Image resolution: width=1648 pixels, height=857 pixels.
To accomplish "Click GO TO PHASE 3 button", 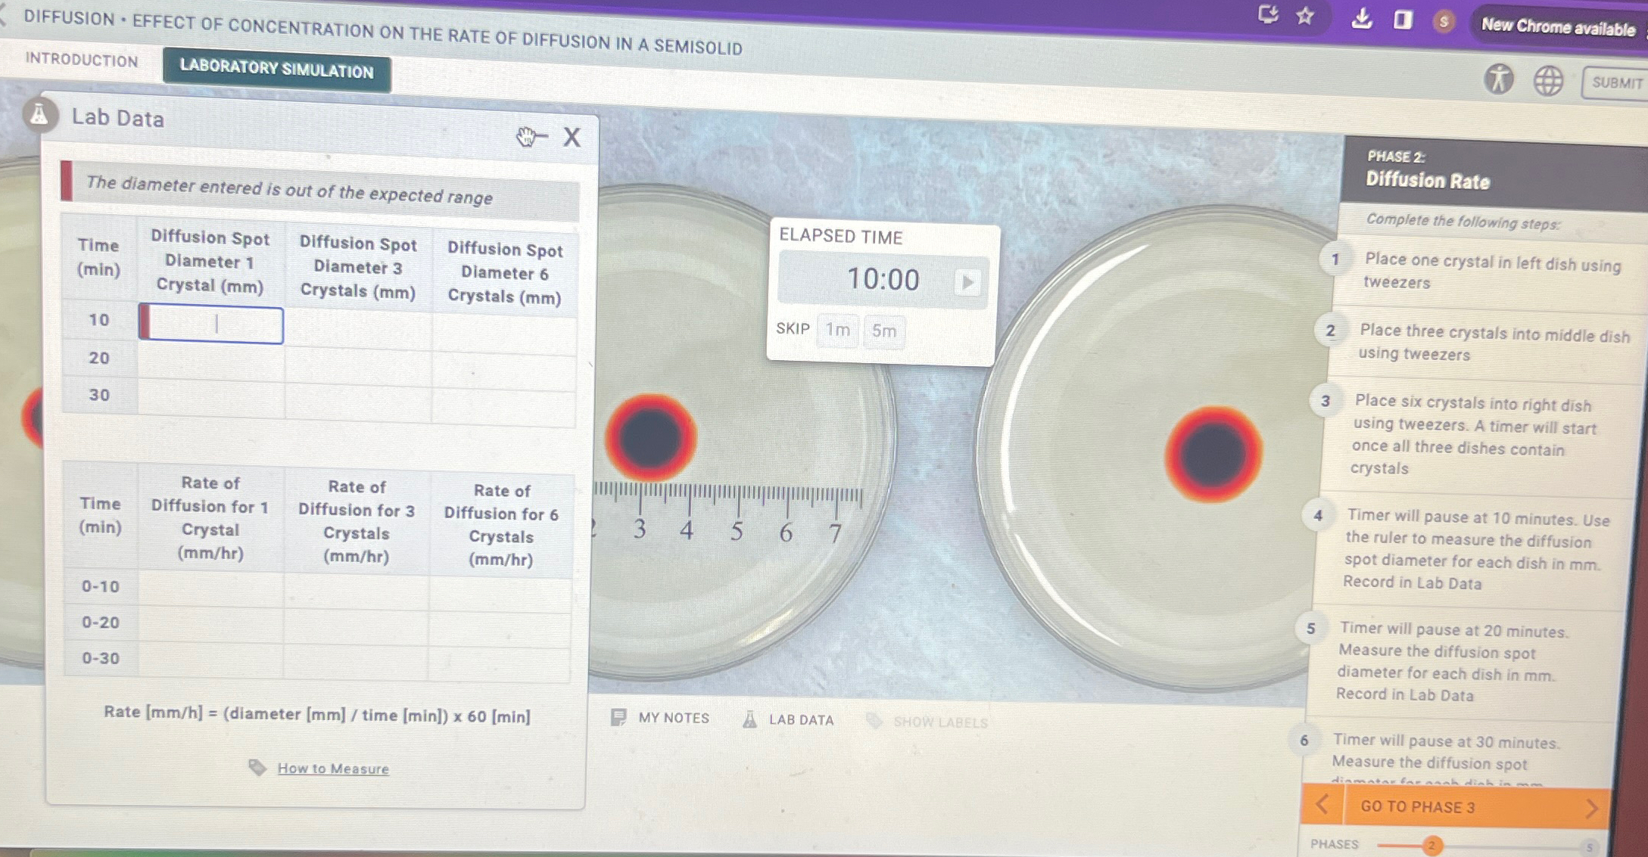I will click(x=1418, y=806).
